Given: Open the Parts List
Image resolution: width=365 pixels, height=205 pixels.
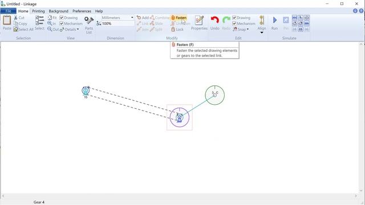Looking at the screenshot, I should pyautogui.click(x=89, y=25).
